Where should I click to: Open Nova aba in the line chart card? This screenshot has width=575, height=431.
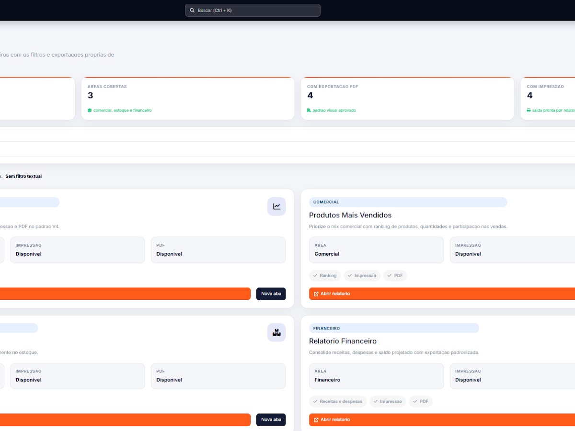[271, 294]
